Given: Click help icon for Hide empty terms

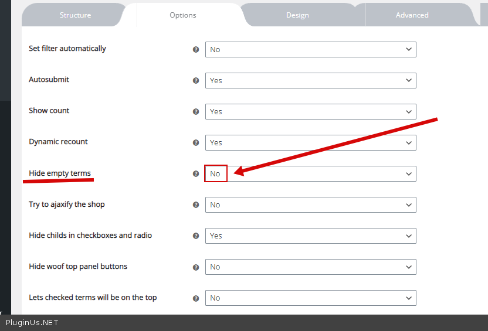Looking at the screenshot, I should tap(196, 174).
